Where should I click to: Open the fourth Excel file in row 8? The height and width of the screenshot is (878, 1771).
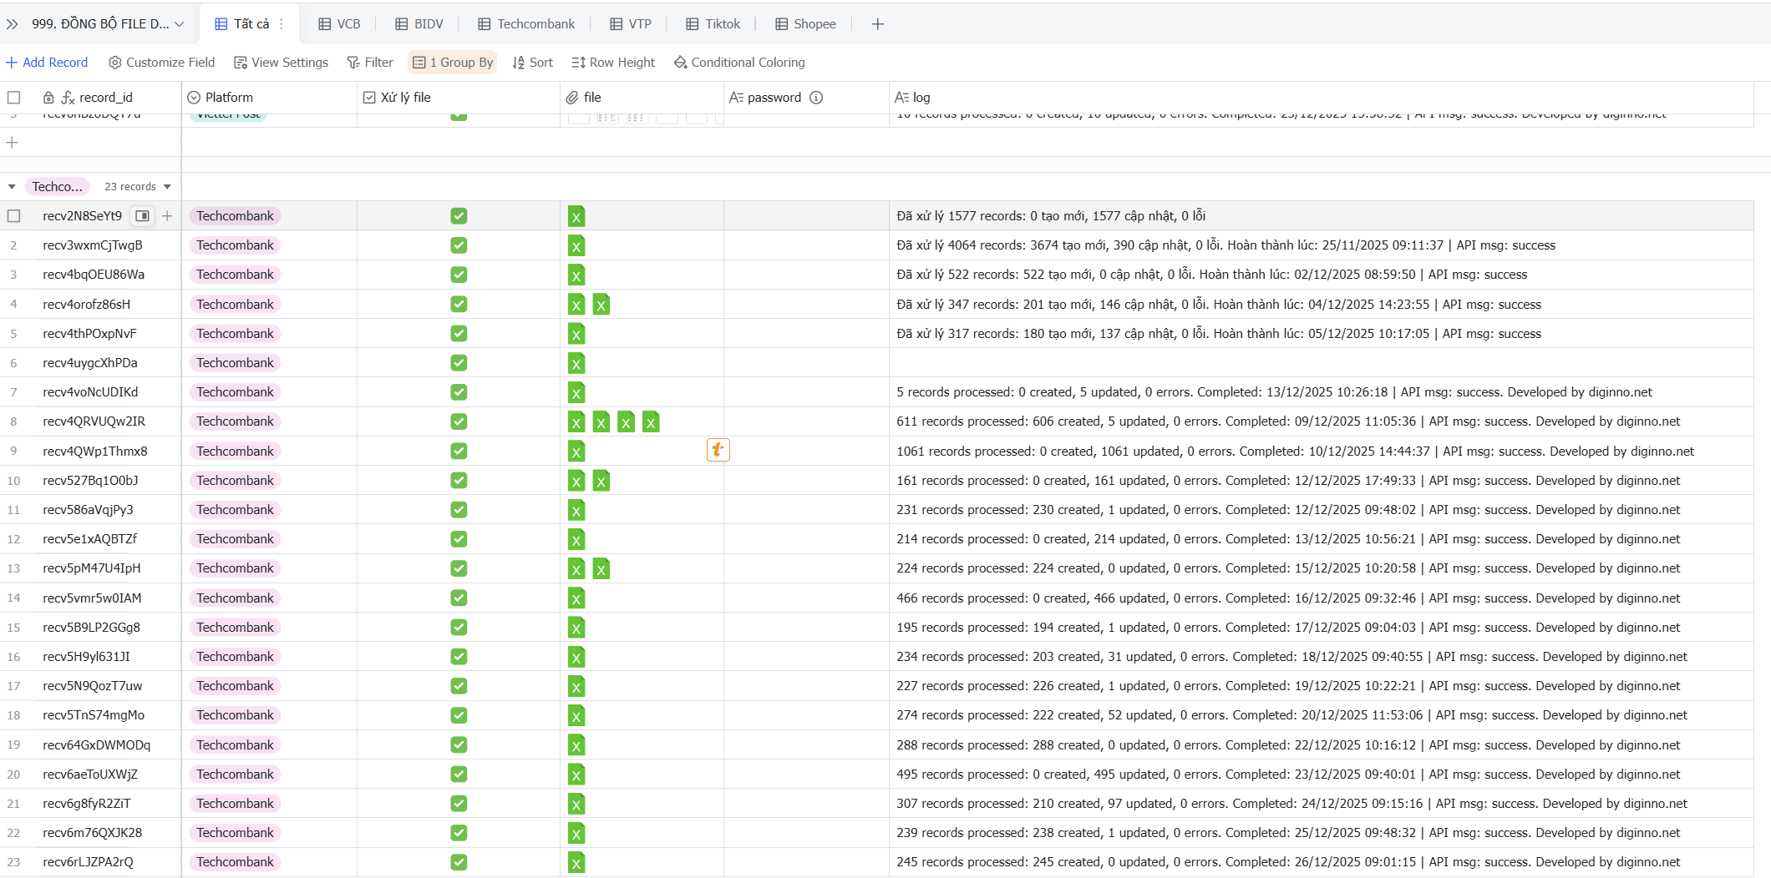(651, 422)
